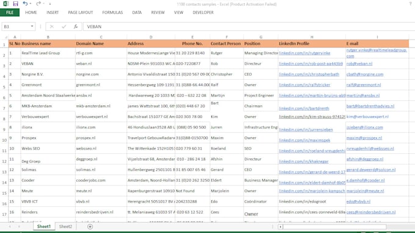The width and height of the screenshot is (415, 233).
Task: Click the formula bar containing VEBAN
Action: point(249,26)
